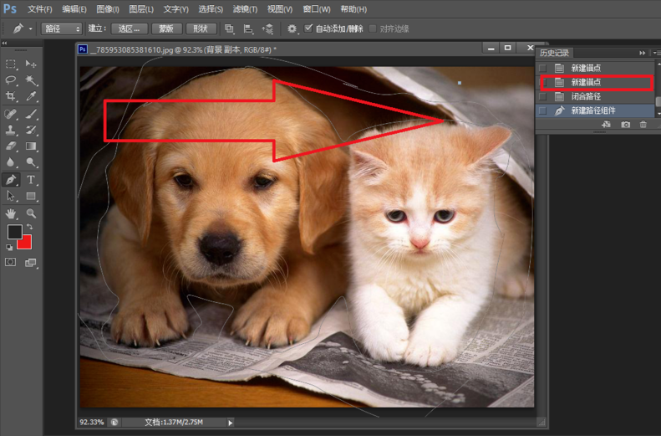This screenshot has height=436, width=661.
Task: Click the 蒙版 button
Action: click(166, 28)
